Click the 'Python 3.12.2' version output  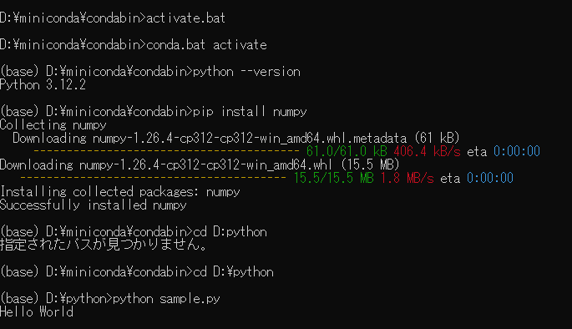tap(43, 85)
